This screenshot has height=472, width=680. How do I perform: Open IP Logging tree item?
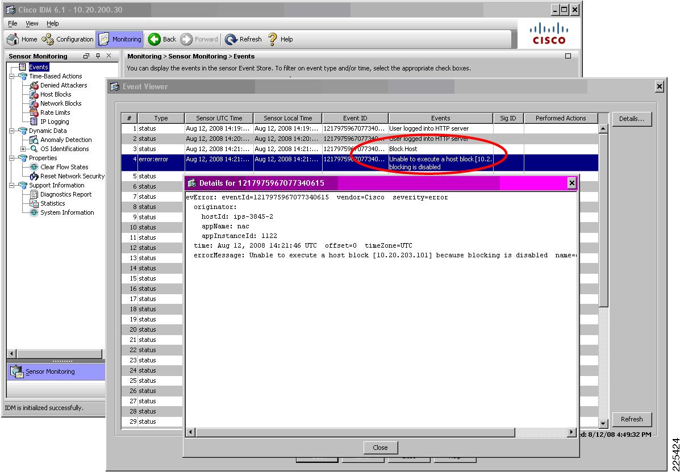tap(55, 122)
